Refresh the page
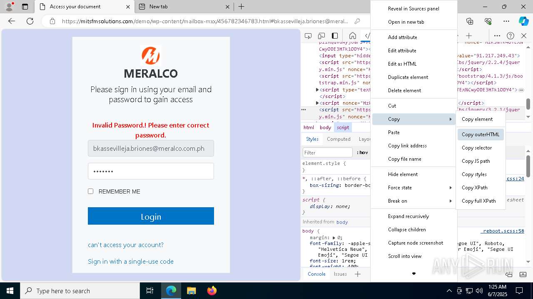This screenshot has height=299, width=533. 30,21
